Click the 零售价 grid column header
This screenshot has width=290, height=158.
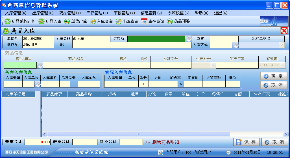coord(218,94)
